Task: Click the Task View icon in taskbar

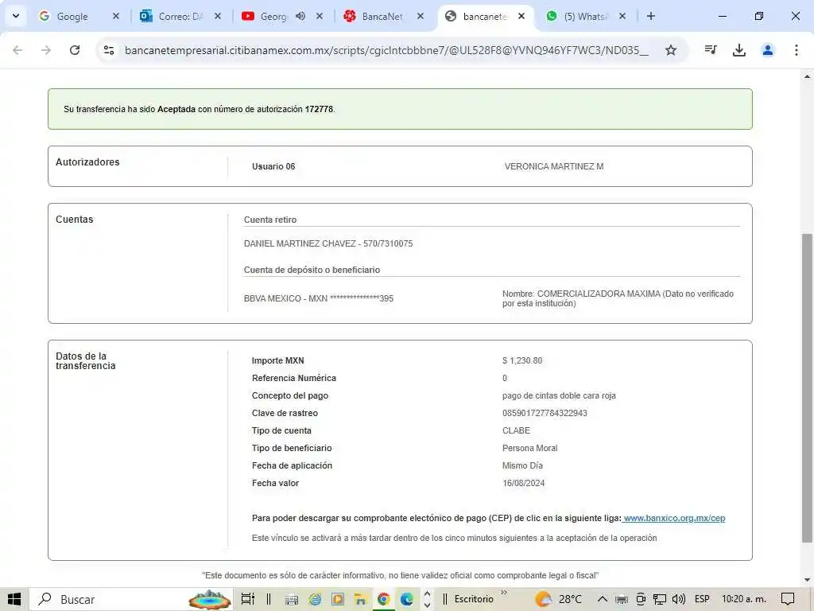Action: pyautogui.click(x=247, y=599)
